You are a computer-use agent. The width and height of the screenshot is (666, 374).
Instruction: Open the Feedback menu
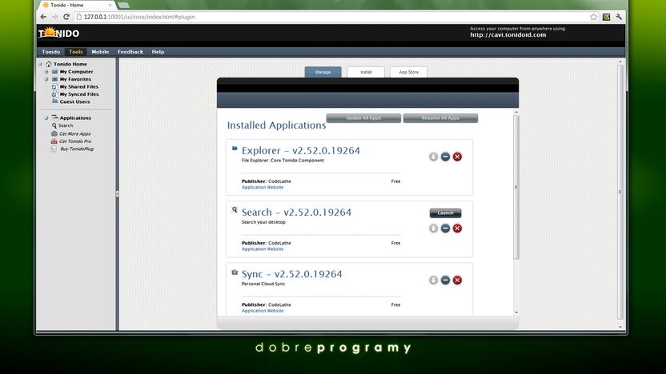click(130, 52)
